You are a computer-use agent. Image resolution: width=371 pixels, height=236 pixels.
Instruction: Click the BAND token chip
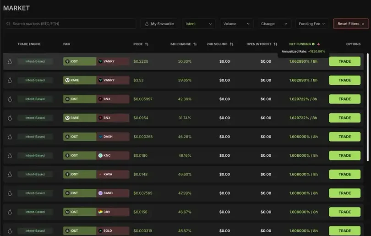[x=113, y=193]
